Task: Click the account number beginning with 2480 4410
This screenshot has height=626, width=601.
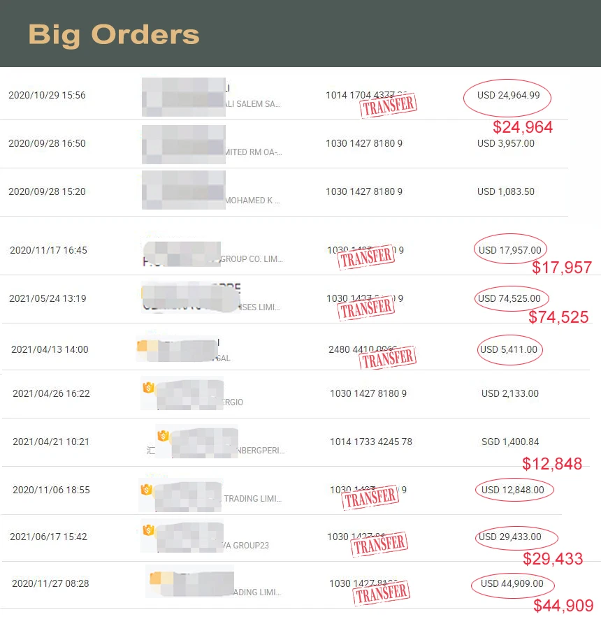Action: tap(362, 349)
